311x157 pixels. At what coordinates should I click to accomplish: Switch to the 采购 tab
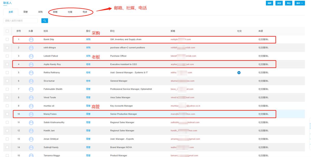click(40, 12)
